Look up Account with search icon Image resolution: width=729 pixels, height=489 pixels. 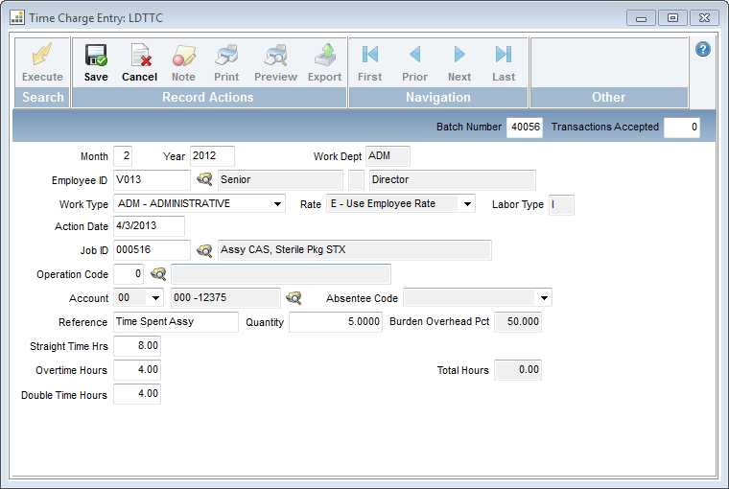[x=294, y=298]
